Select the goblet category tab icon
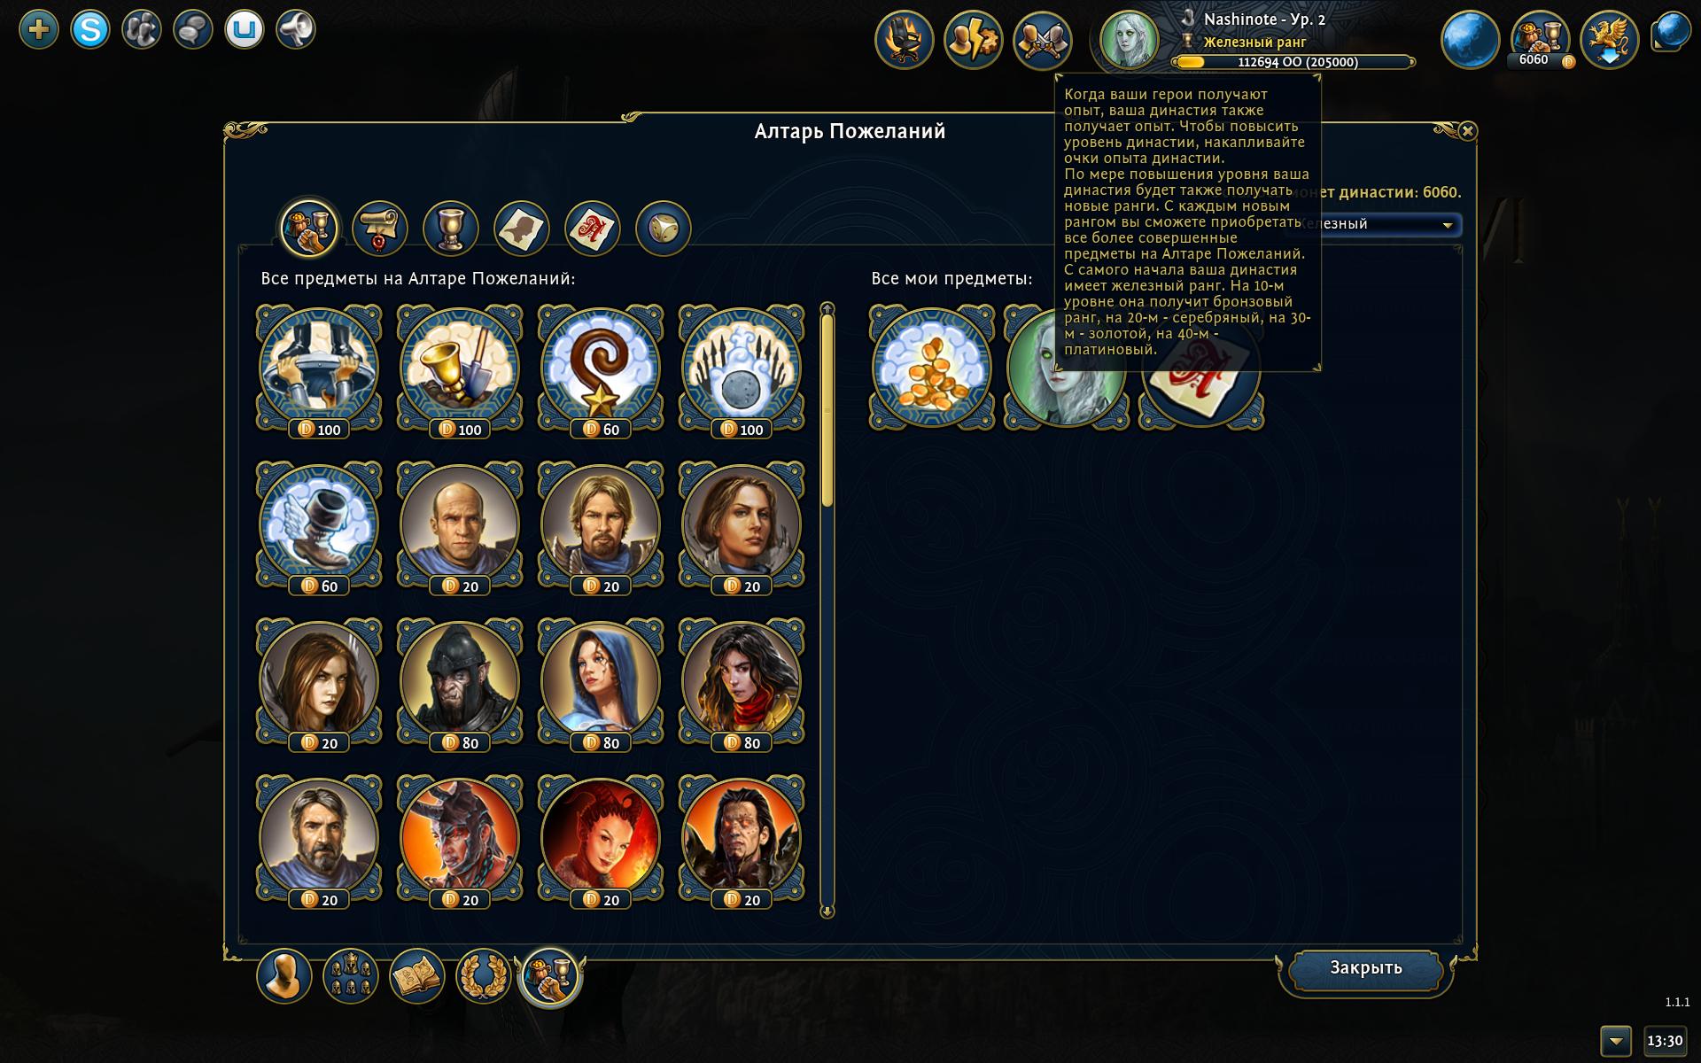The height and width of the screenshot is (1063, 1701). 451,228
